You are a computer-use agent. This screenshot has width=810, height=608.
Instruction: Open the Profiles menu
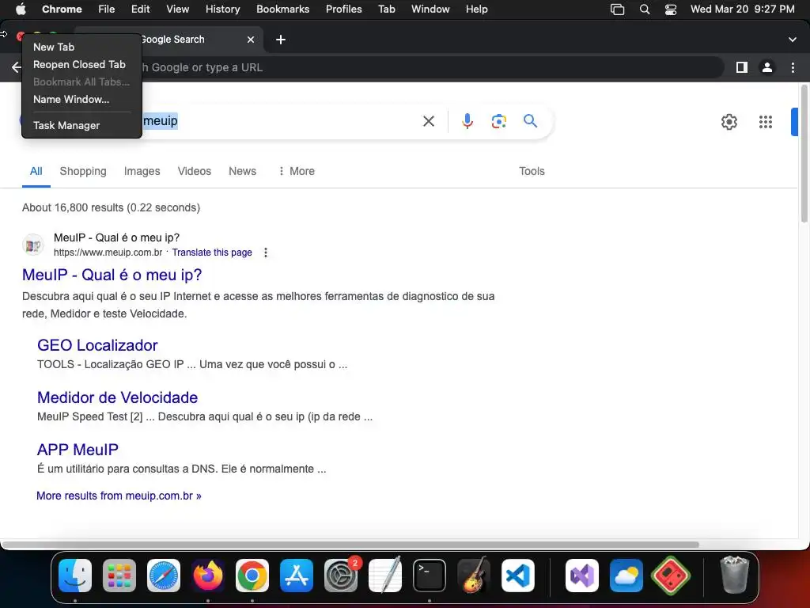point(343,9)
